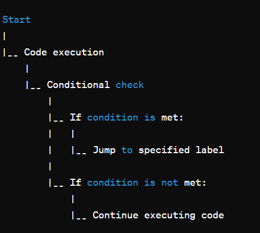Select the "If condition is met:" line

[127, 117]
